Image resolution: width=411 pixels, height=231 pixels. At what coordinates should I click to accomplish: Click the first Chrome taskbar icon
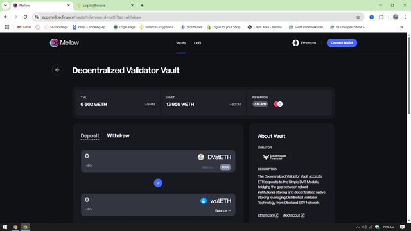pos(15,227)
